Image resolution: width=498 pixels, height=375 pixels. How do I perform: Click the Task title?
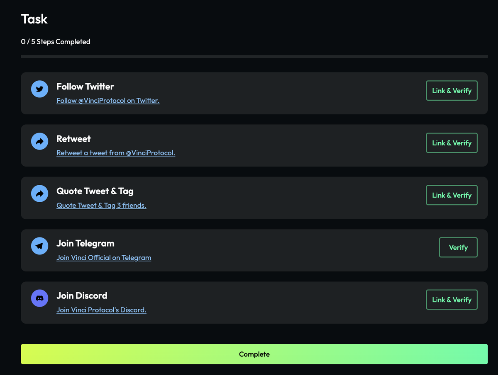point(34,19)
